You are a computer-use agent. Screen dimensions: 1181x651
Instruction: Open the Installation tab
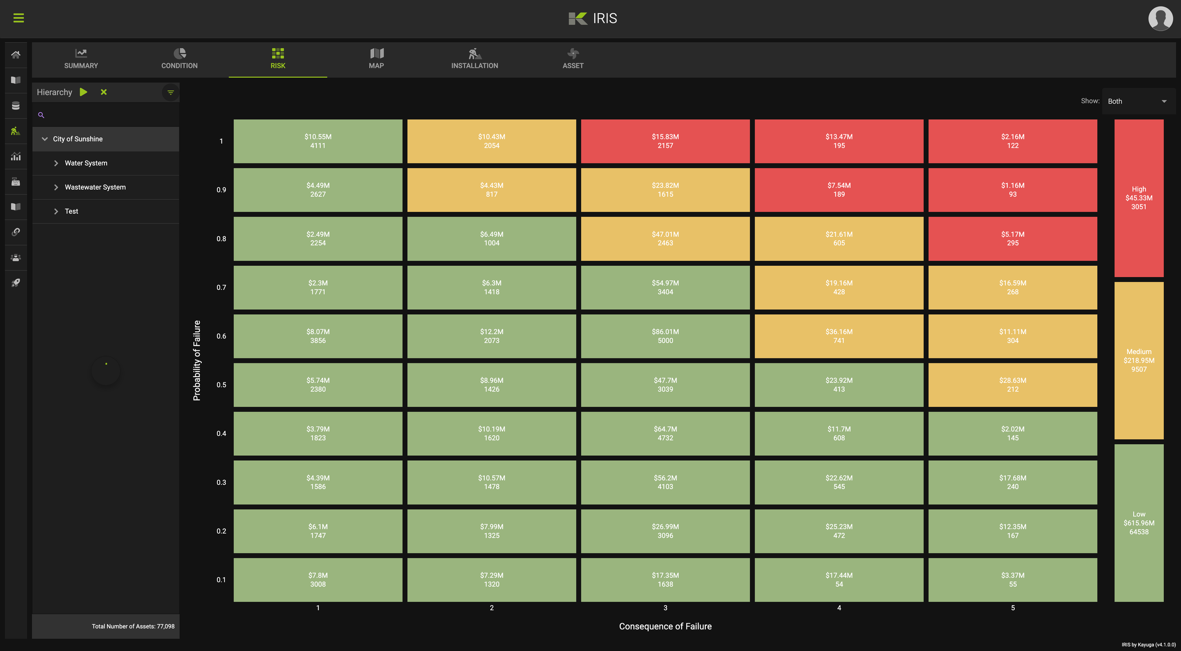tap(474, 59)
